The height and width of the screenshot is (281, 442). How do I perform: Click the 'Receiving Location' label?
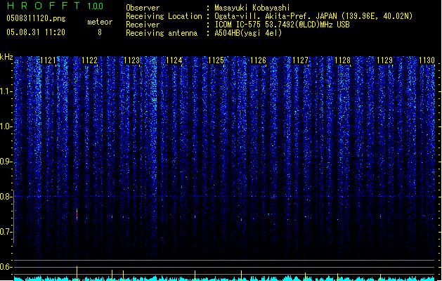164,16
